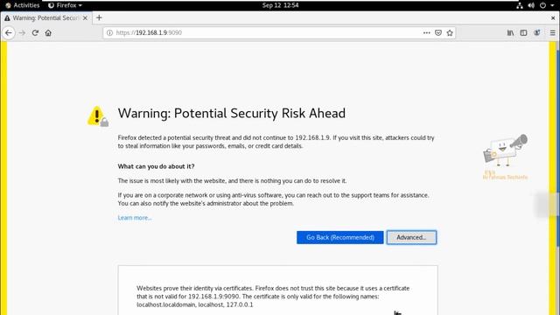Screen dimensions: 560x315
Task: Select the Warning: Potential Security tab
Action: coord(46,17)
